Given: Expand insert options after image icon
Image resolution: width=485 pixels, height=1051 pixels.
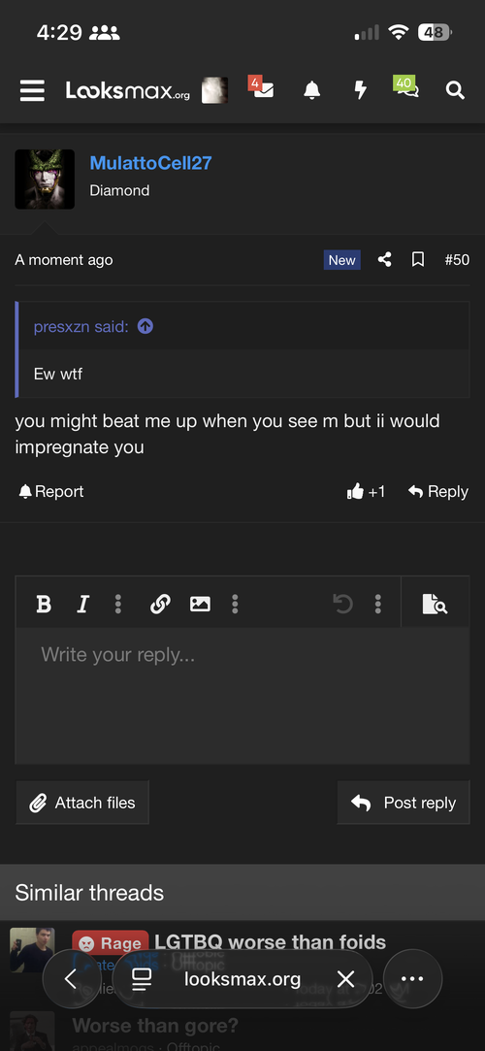Looking at the screenshot, I should pyautogui.click(x=235, y=604).
